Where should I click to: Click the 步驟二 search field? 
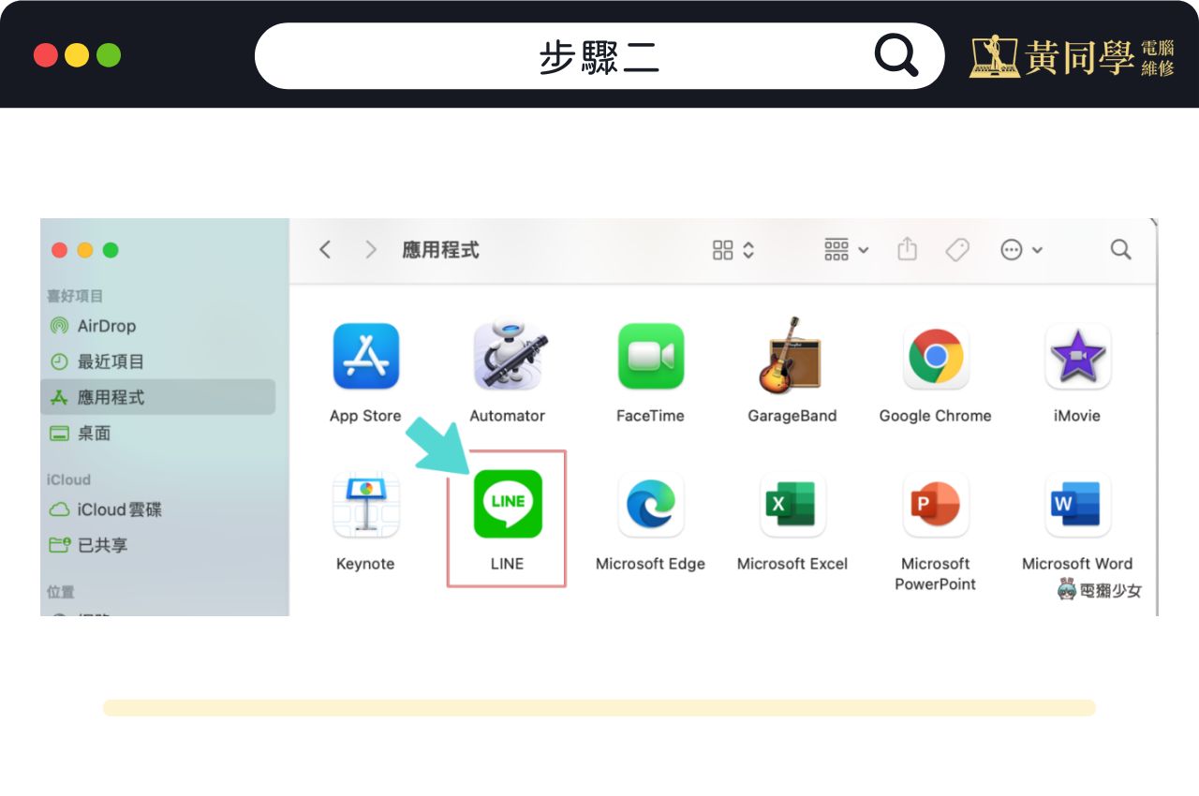pos(599,56)
